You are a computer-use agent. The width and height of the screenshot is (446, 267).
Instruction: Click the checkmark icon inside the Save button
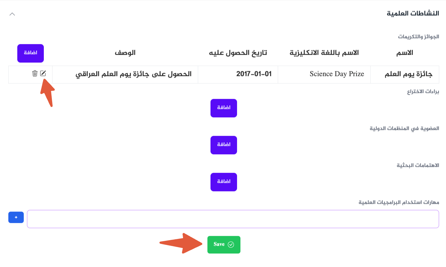click(x=230, y=244)
